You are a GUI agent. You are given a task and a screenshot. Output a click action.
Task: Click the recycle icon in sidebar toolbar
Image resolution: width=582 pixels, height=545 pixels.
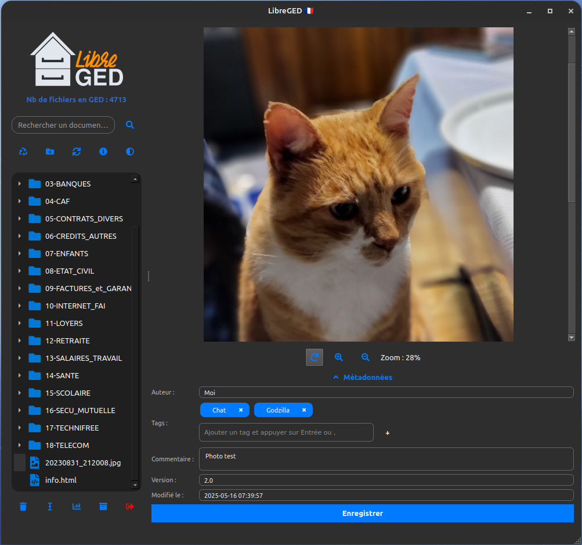coord(23,152)
